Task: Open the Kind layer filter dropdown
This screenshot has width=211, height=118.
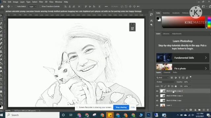Action: coord(163,78)
